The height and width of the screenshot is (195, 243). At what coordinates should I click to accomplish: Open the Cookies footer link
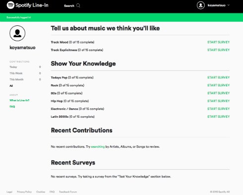point(41,192)
